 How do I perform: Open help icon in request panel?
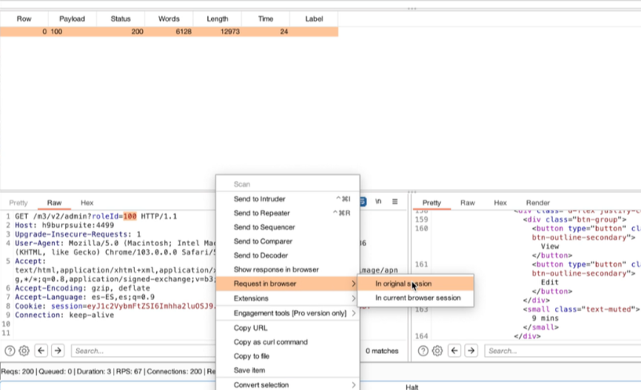pyautogui.click(x=10, y=351)
